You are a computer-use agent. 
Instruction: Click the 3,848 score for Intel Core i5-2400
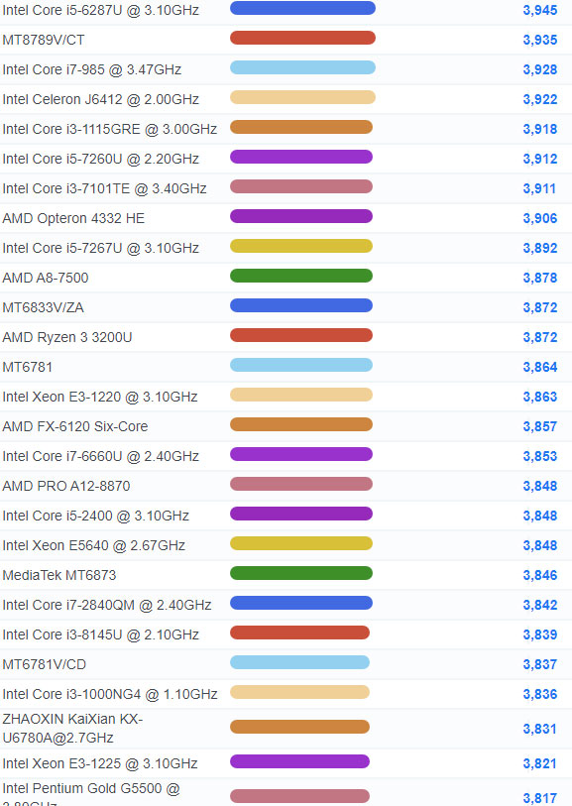pyautogui.click(x=540, y=518)
